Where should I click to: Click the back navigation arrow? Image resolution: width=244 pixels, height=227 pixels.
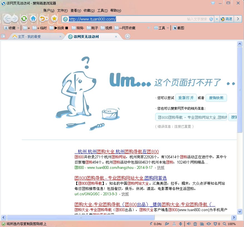[7, 19]
